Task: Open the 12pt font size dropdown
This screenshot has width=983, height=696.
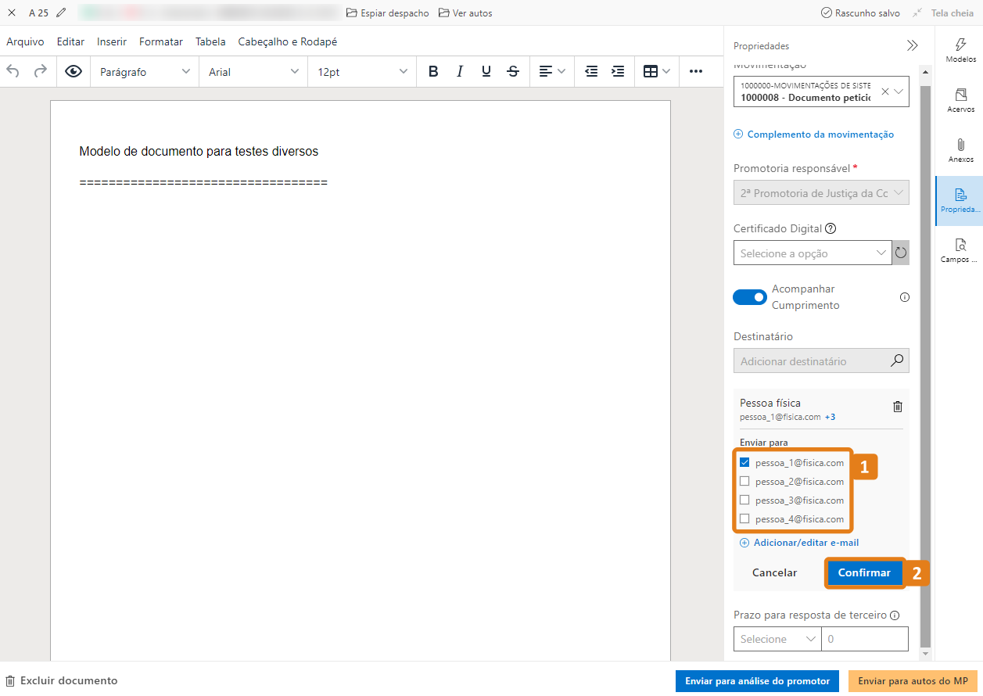Action: [x=361, y=71]
